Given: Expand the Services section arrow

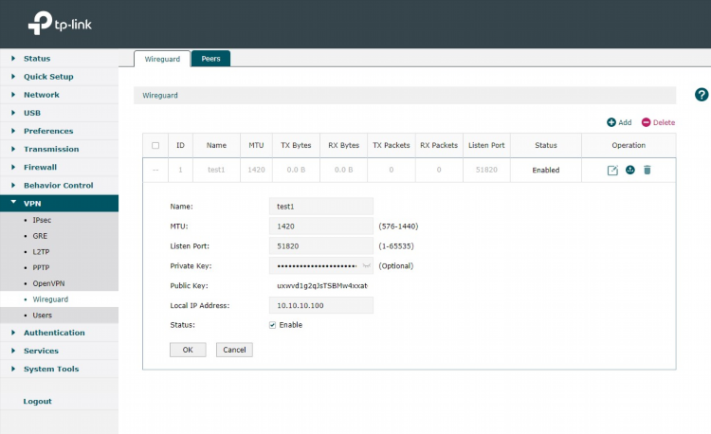Looking at the screenshot, I should pos(13,351).
